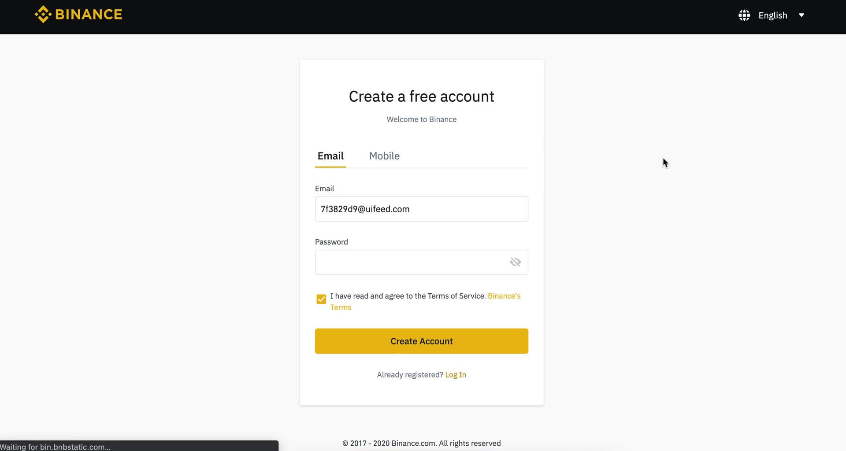This screenshot has height=451, width=846.
Task: Disable the 'I have read and agree' checkbox
Action: (x=321, y=299)
